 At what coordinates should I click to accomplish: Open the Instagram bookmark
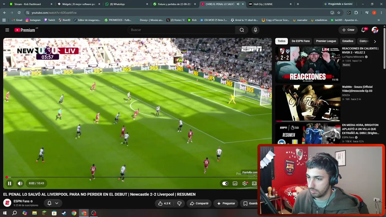tap(33, 20)
